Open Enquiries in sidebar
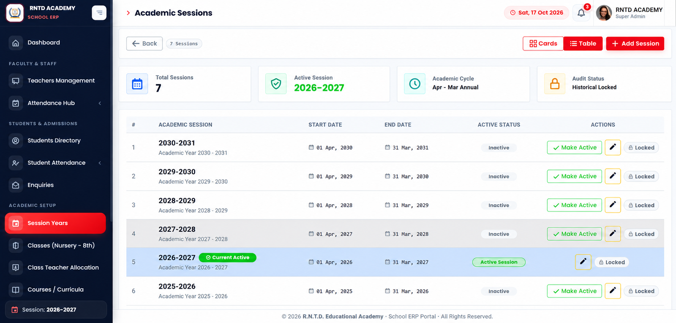Screen dimensions: 676x323 point(55,185)
